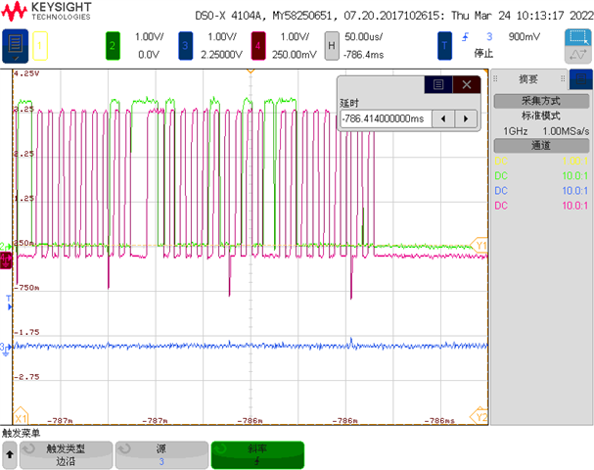594x470 pixels.
Task: Click the trigger level T marker
Action: [x=10, y=303]
